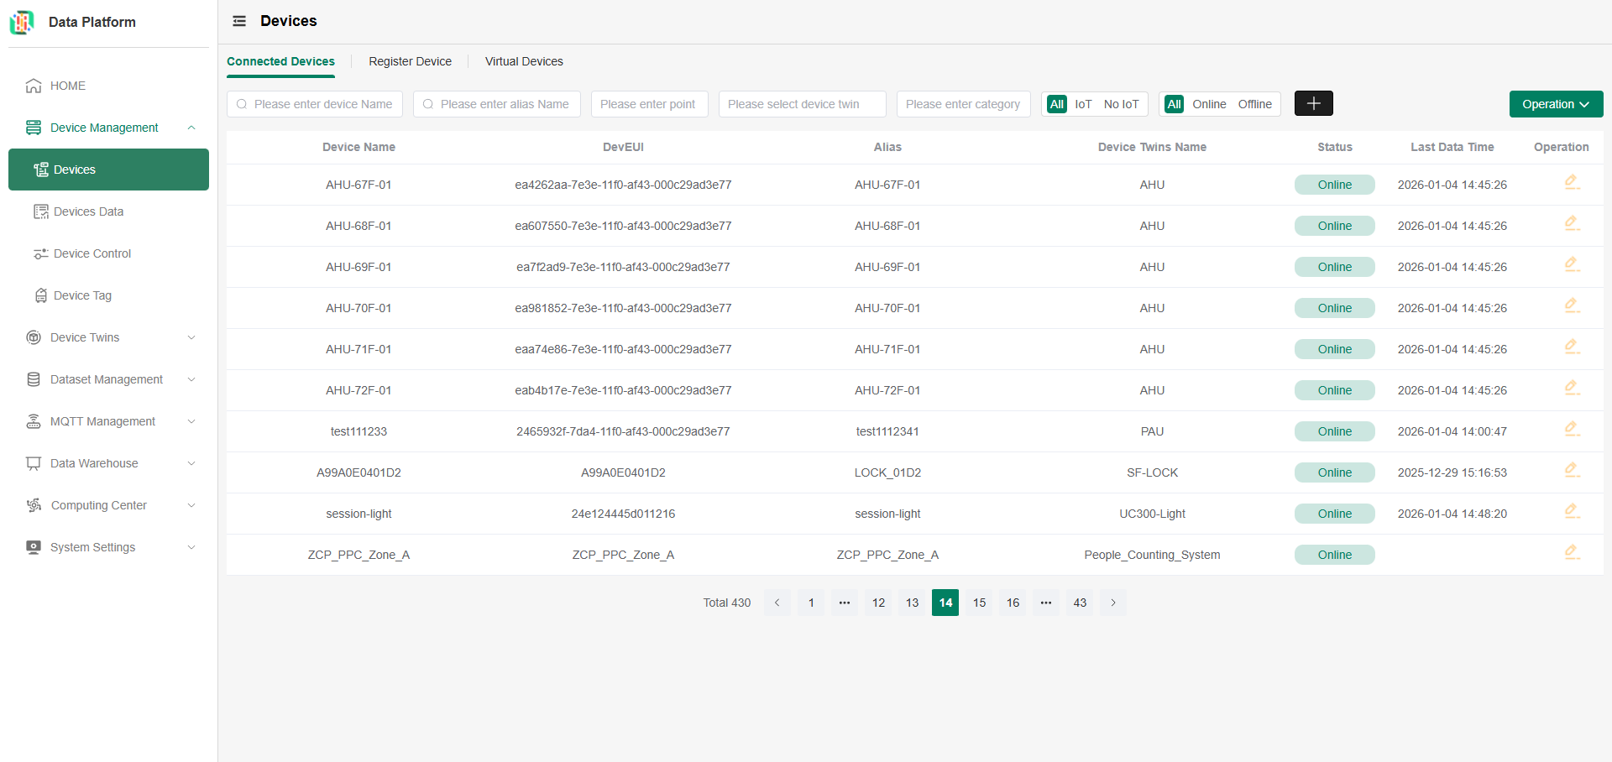Image resolution: width=1612 pixels, height=762 pixels.
Task: Click edit icon for AHU-67F-01 row
Action: (x=1571, y=182)
